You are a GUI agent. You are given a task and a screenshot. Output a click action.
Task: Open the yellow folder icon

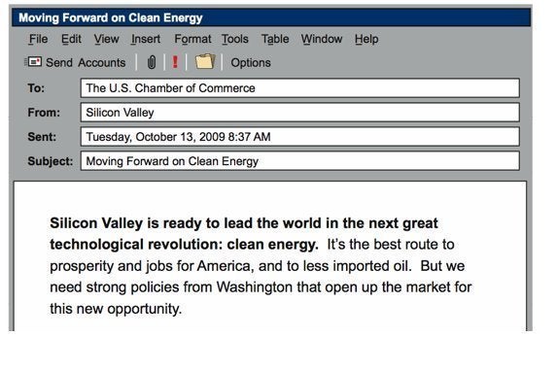[205, 61]
